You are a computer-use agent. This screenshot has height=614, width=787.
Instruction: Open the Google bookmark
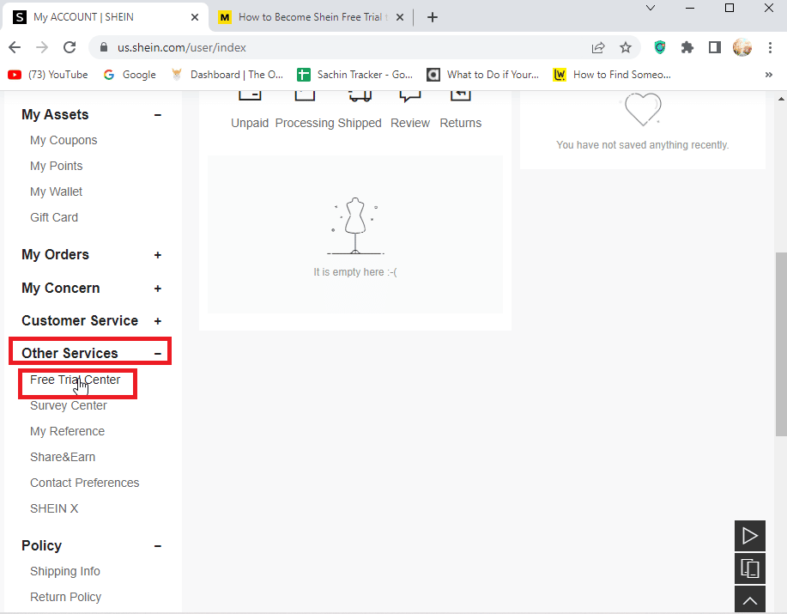pos(130,75)
